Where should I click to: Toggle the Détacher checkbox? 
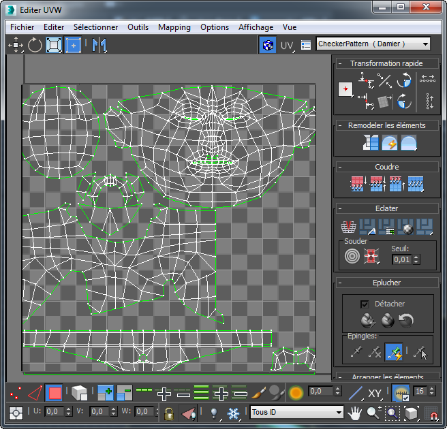(x=364, y=304)
